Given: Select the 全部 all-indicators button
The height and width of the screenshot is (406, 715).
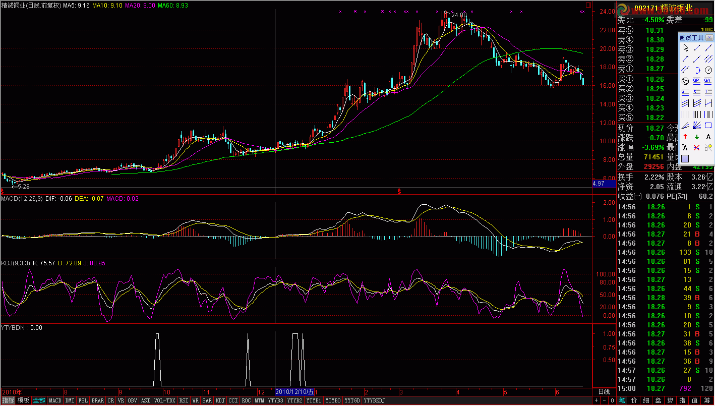Looking at the screenshot, I should pyautogui.click(x=39, y=400).
